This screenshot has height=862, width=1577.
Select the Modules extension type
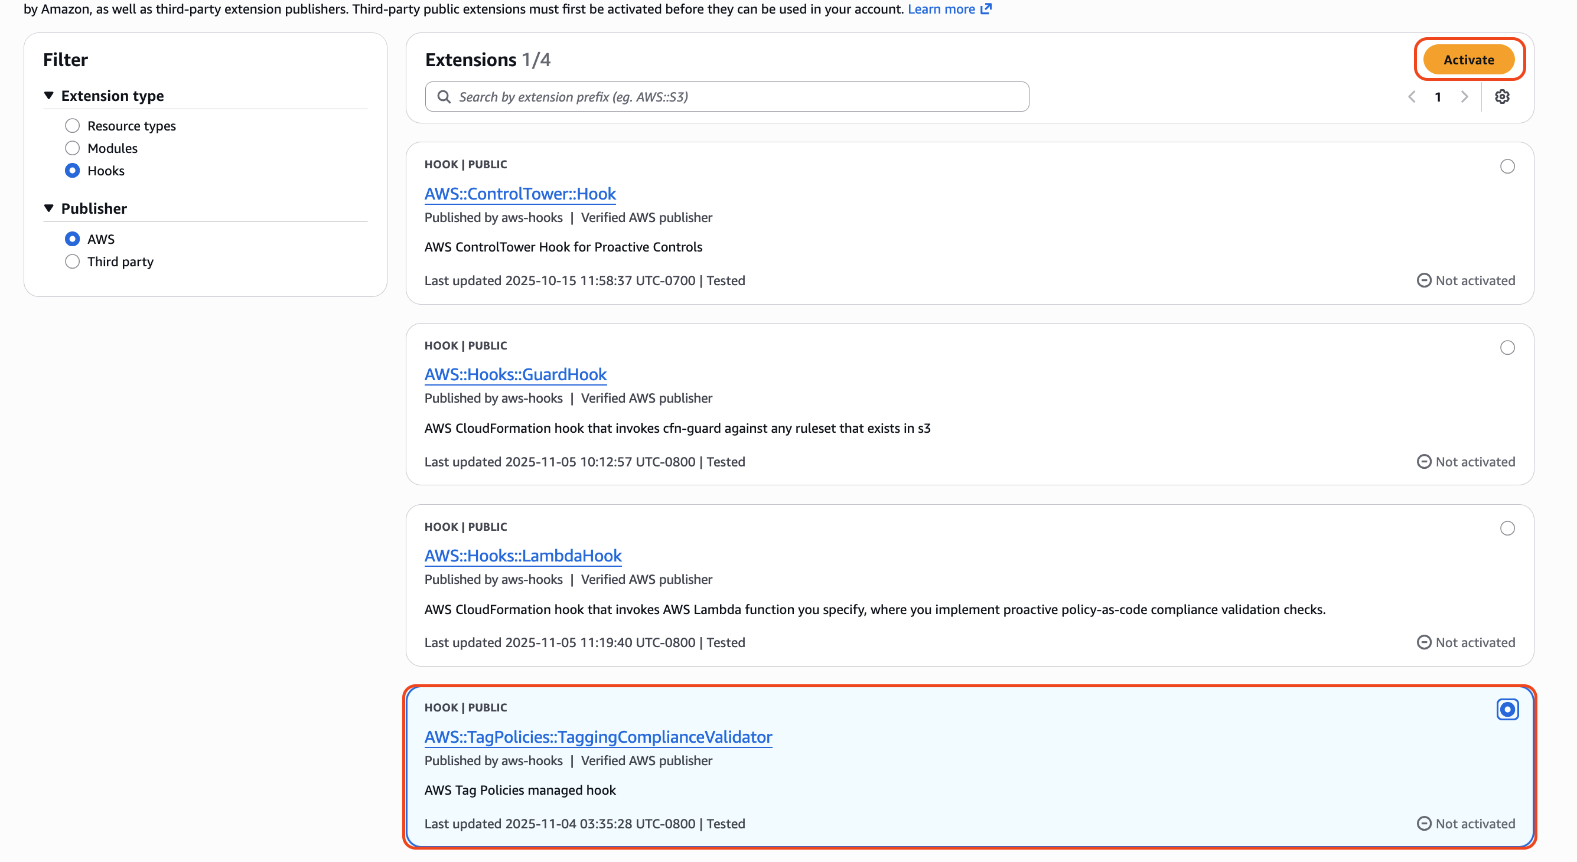pyautogui.click(x=72, y=148)
